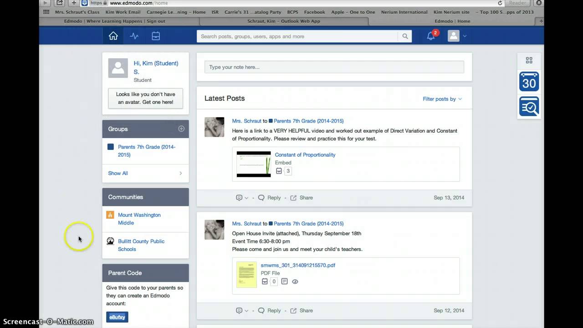Click the profile avatar in top navbar
The width and height of the screenshot is (583, 328).
(x=453, y=36)
